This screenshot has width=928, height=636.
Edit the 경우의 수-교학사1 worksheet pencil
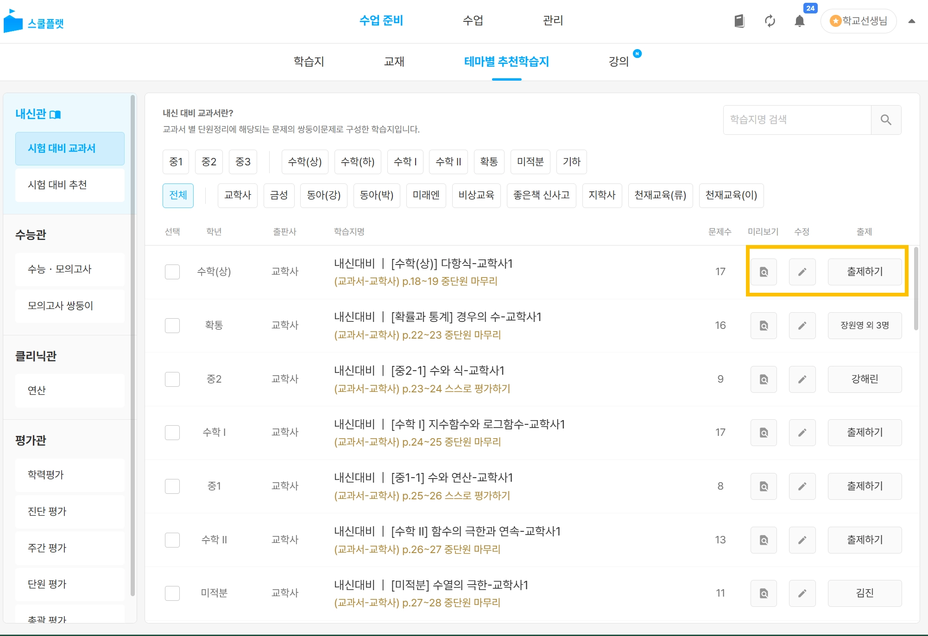802,326
